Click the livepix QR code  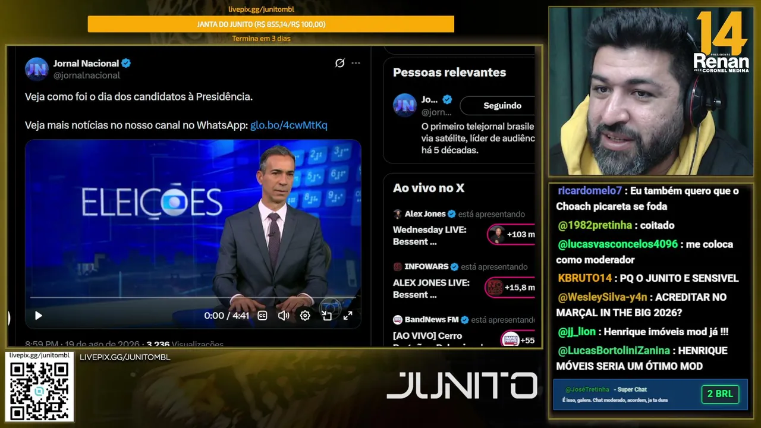[x=40, y=391]
